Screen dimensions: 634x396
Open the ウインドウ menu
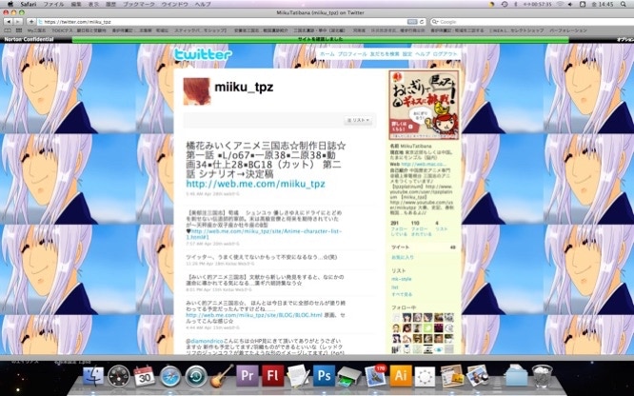[x=174, y=4]
